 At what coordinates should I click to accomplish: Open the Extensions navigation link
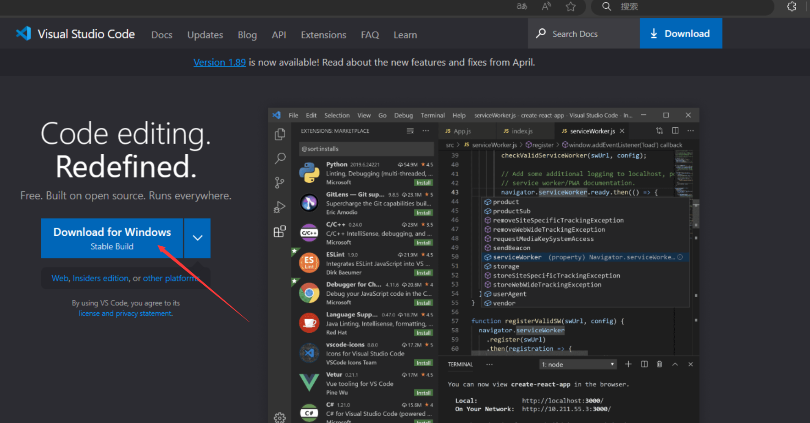pos(323,35)
